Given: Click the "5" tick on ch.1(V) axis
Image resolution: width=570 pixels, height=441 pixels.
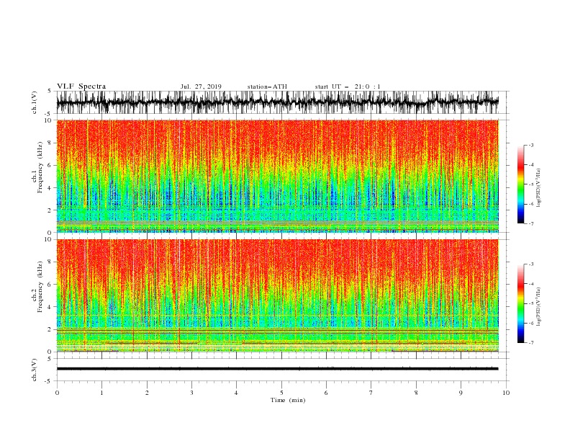Looking at the screenshot, I should pos(50,91).
